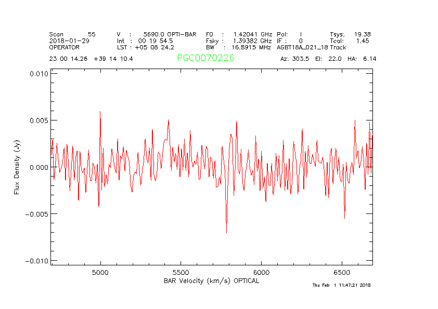Screen dimensions: 438x309
Task: Select the Scan 55 header label
Action: tap(72, 34)
